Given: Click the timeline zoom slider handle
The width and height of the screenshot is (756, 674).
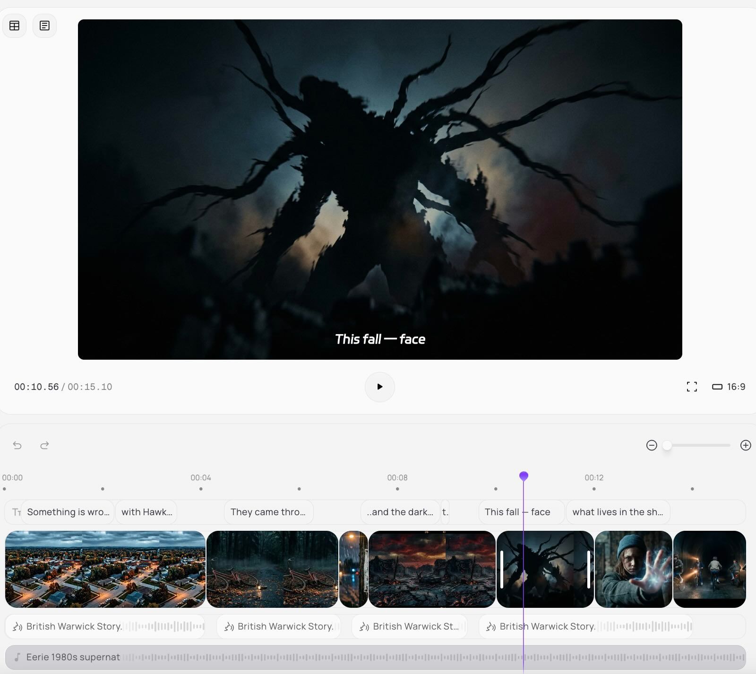Looking at the screenshot, I should (667, 445).
